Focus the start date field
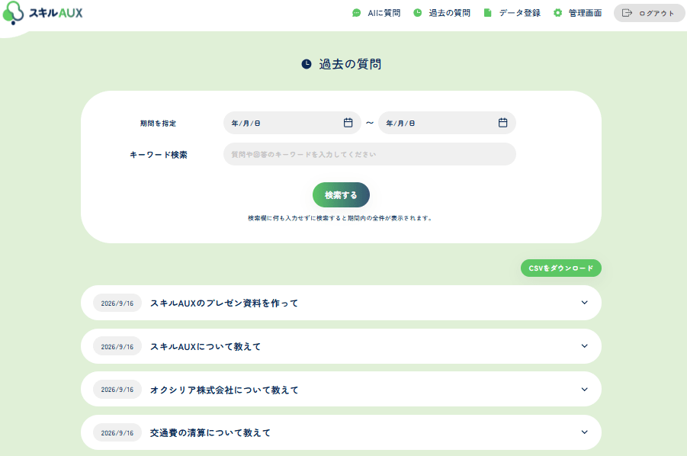The height and width of the screenshot is (456, 687). 292,123
